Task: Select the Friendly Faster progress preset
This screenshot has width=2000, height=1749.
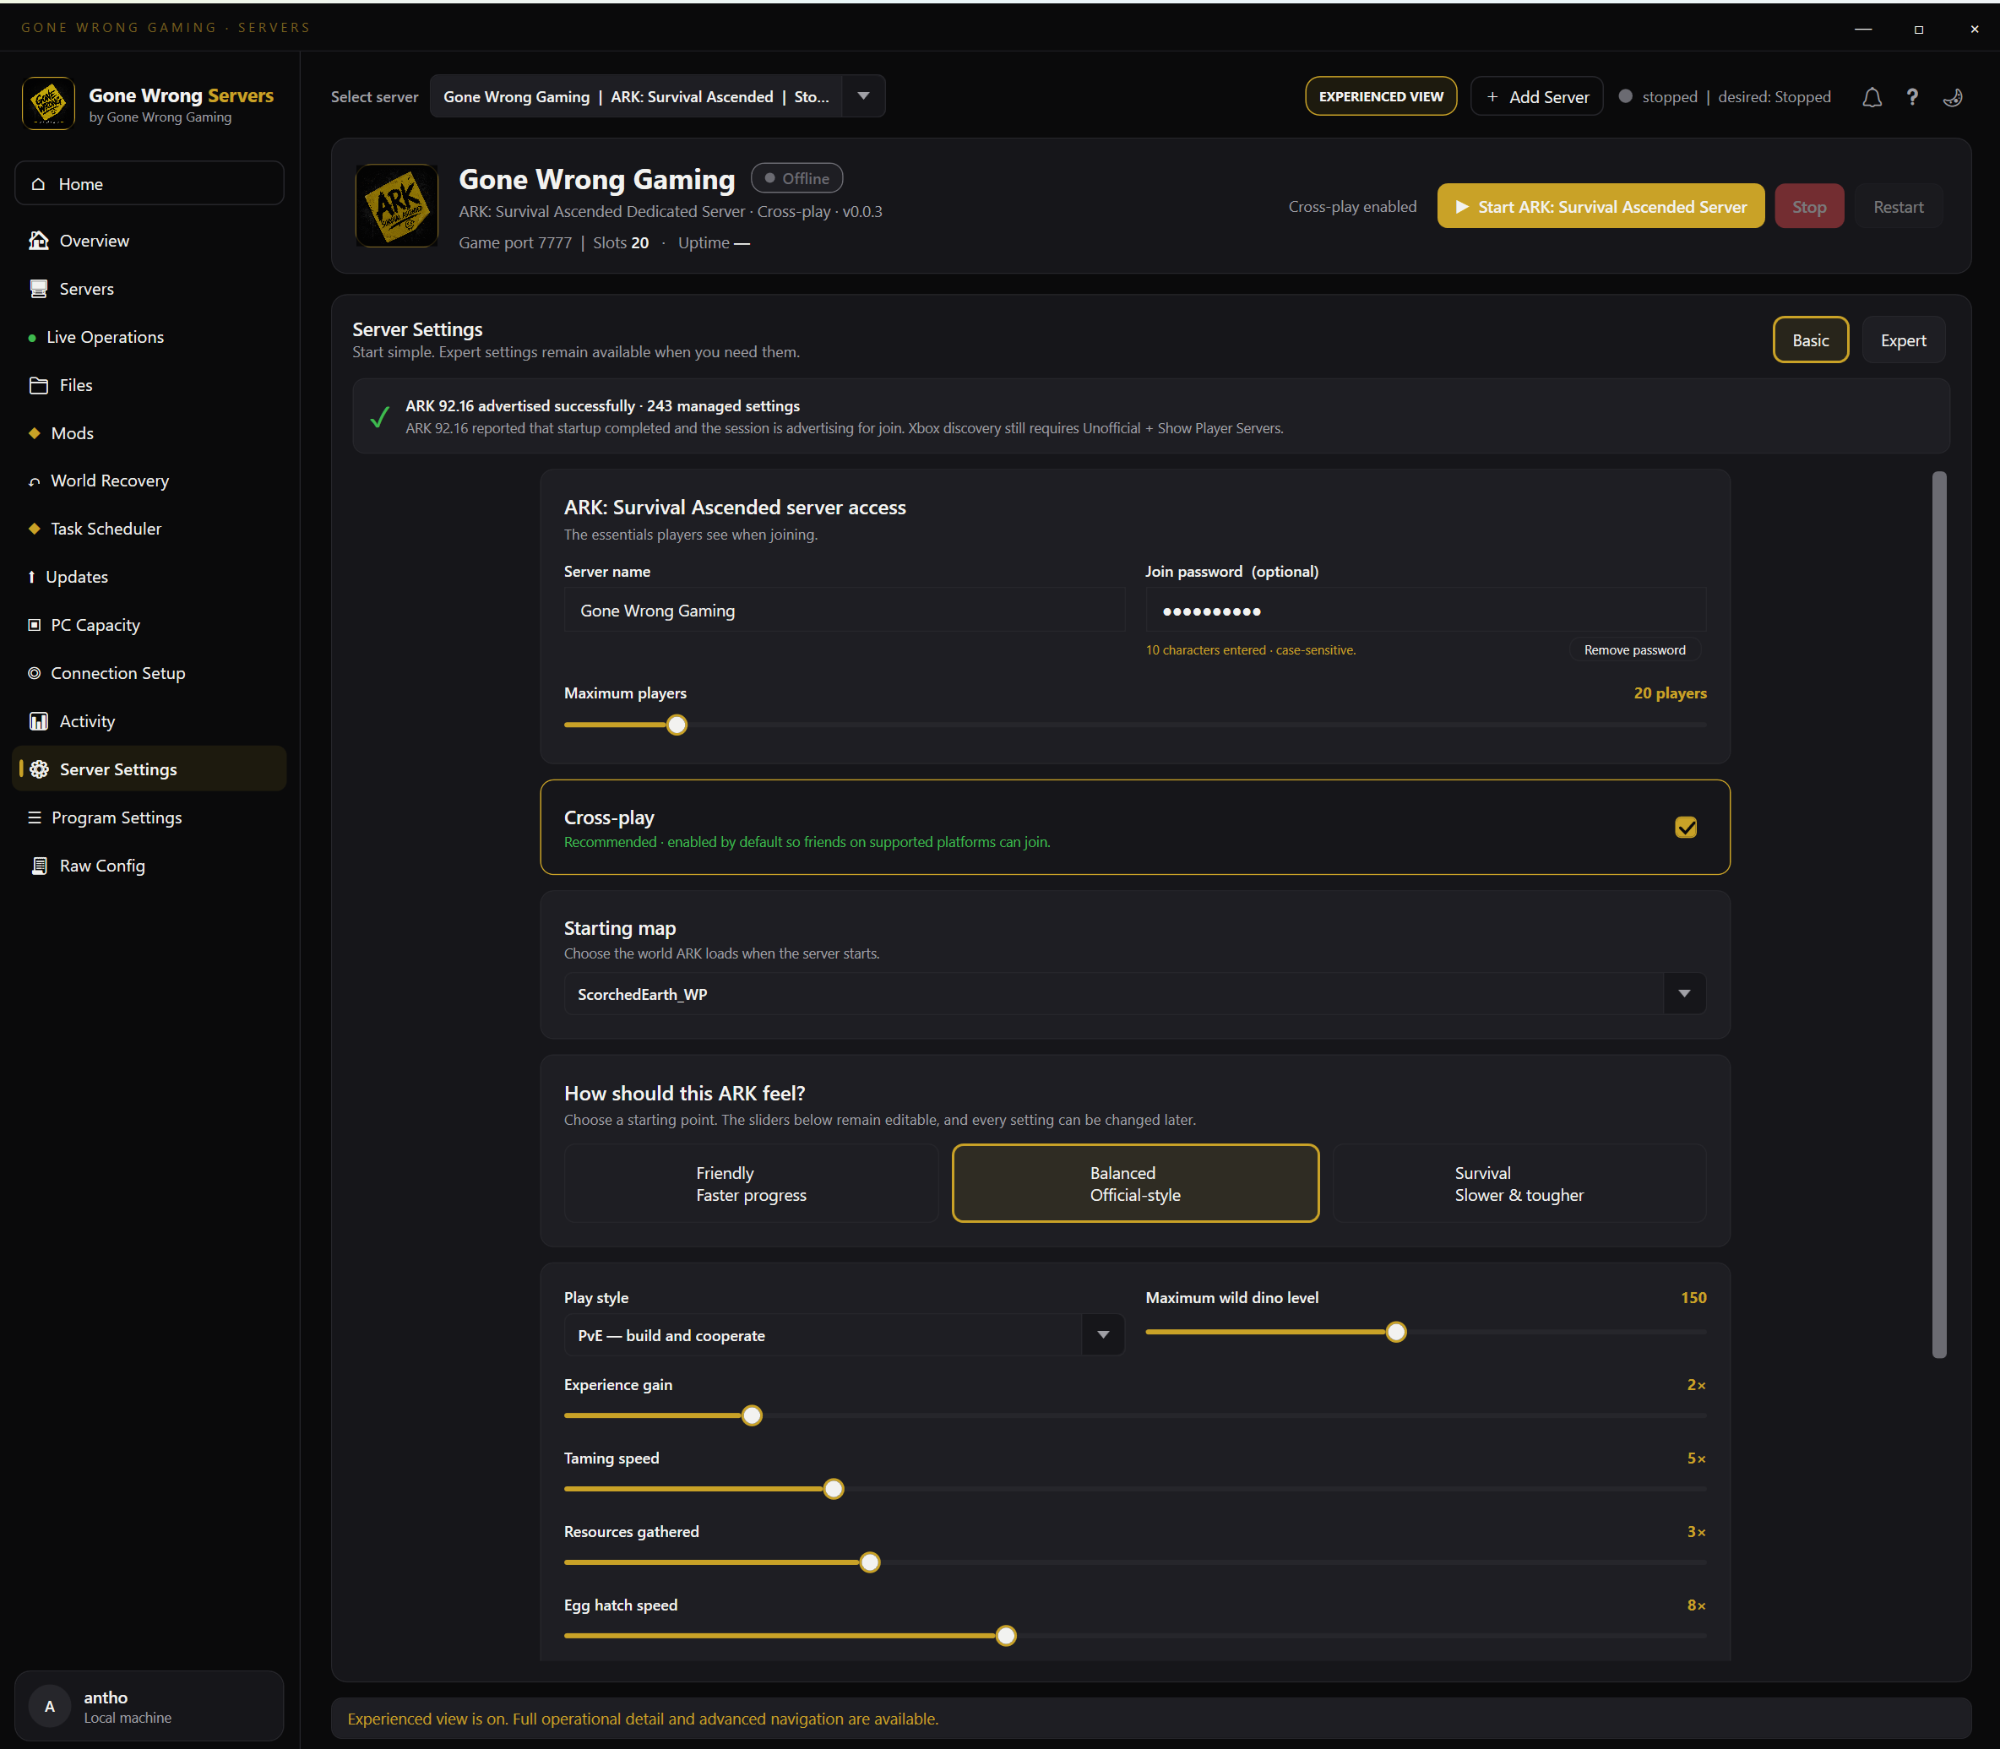Action: tap(751, 1183)
